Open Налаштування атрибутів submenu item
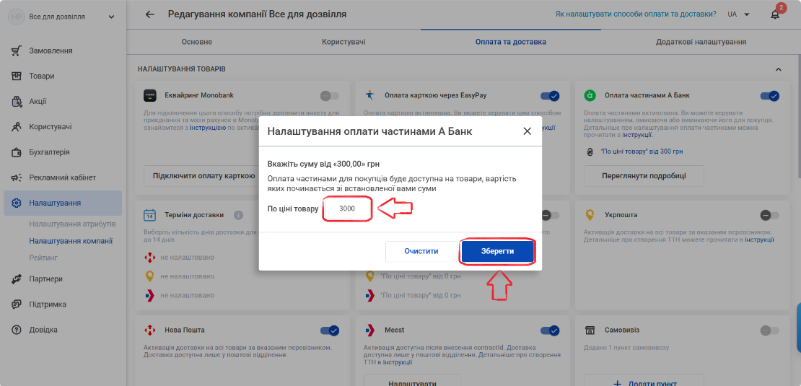 point(73,224)
